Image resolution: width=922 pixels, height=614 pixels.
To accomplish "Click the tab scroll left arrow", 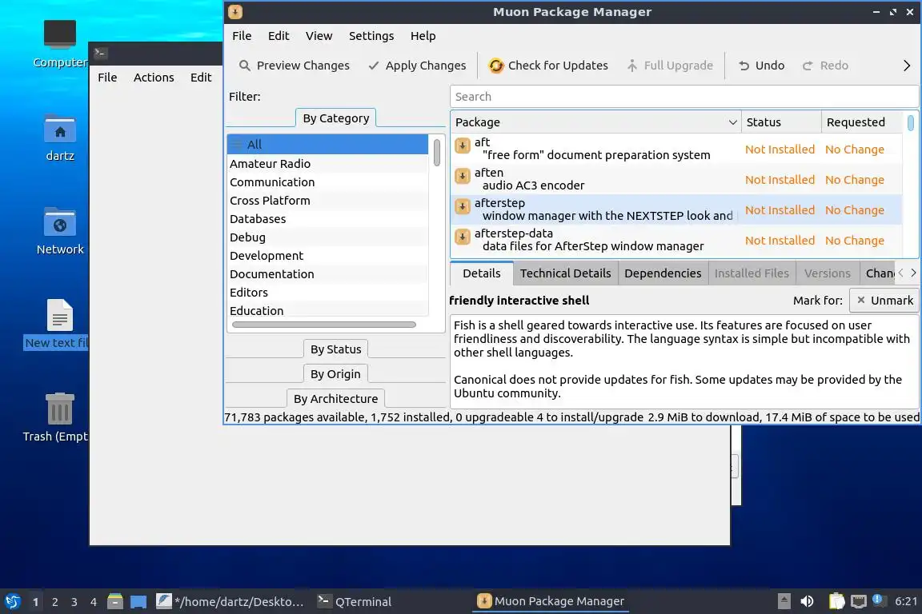I will coord(901,273).
